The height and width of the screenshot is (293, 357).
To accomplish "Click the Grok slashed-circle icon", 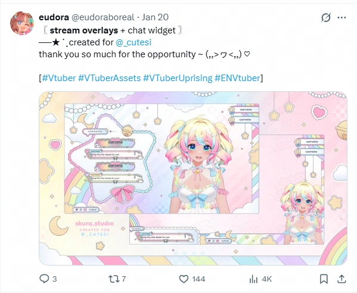I will coord(326,17).
